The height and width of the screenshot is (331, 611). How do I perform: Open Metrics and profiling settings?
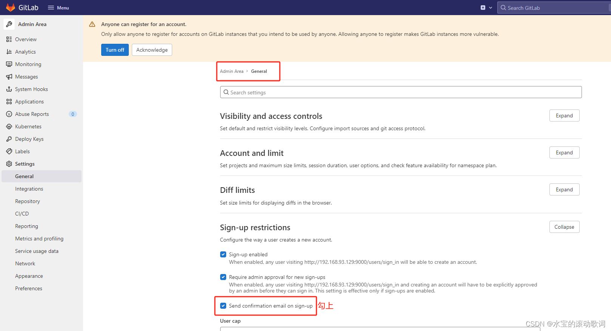coord(39,239)
